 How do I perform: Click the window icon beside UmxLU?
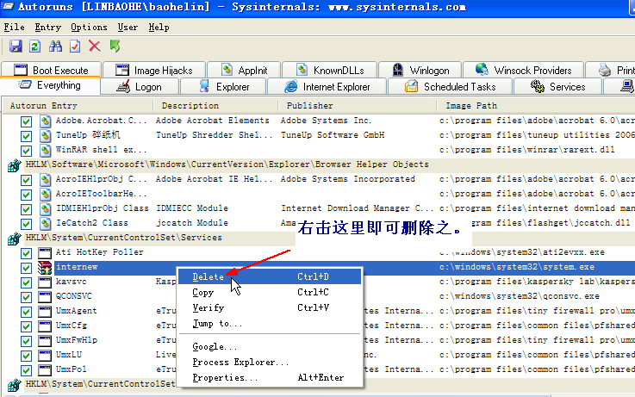click(45, 356)
